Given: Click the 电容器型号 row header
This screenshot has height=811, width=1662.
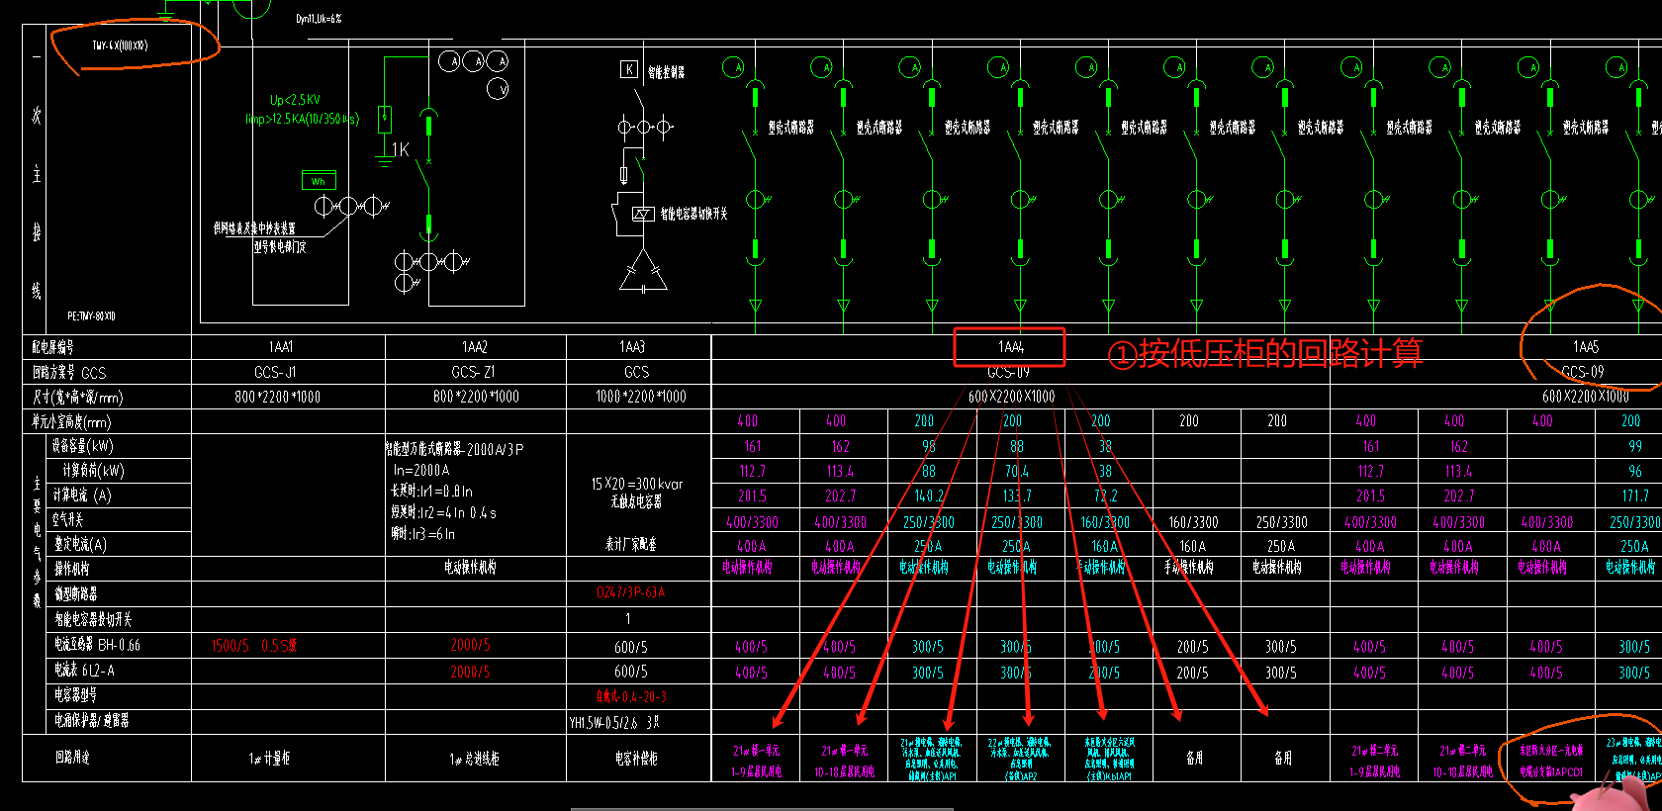Looking at the screenshot, I should pyautogui.click(x=75, y=695).
